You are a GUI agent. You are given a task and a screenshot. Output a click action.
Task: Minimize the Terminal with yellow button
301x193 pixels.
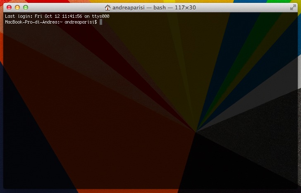point(17,7)
